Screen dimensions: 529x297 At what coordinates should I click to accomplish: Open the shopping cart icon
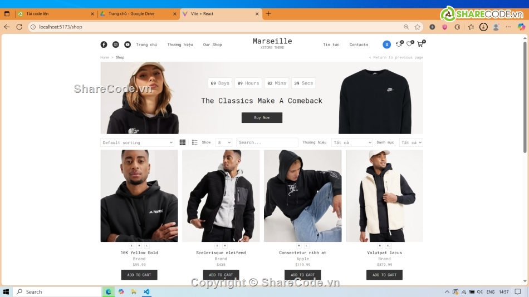tap(421, 44)
